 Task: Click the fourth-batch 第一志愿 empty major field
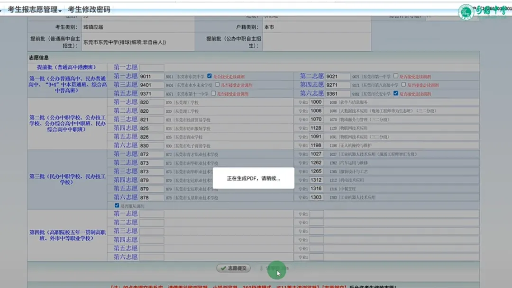click(x=316, y=214)
